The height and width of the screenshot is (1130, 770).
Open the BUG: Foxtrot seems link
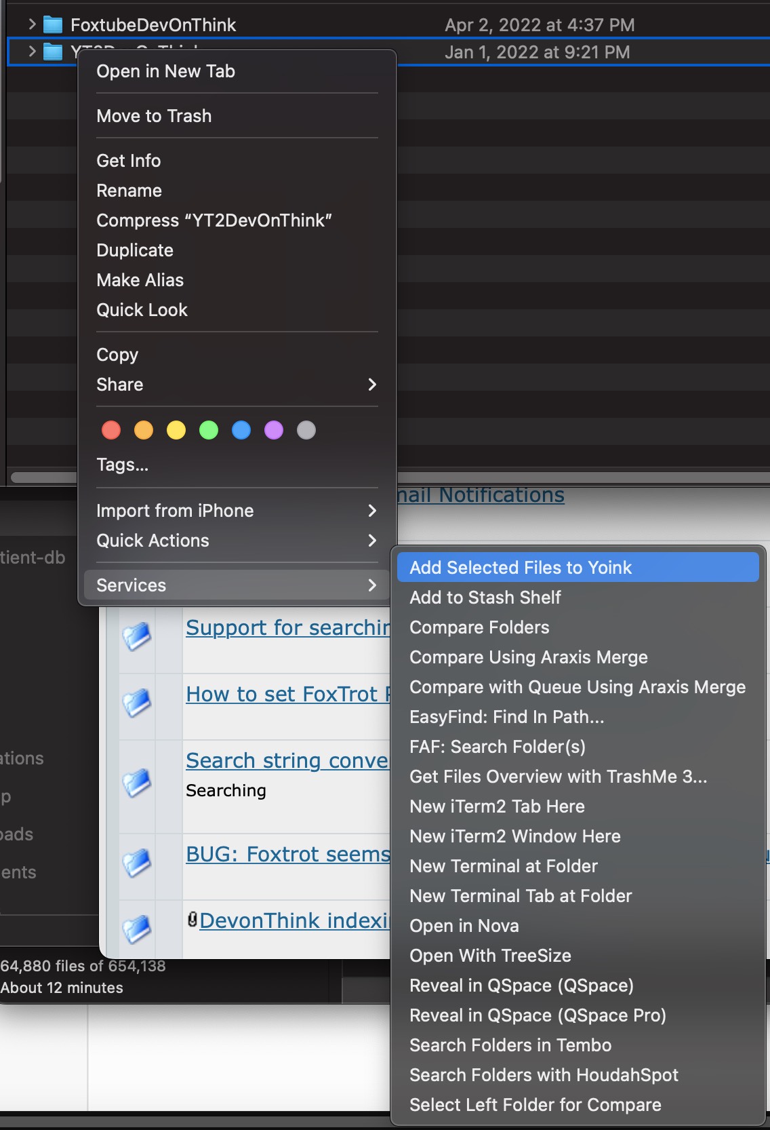point(287,855)
